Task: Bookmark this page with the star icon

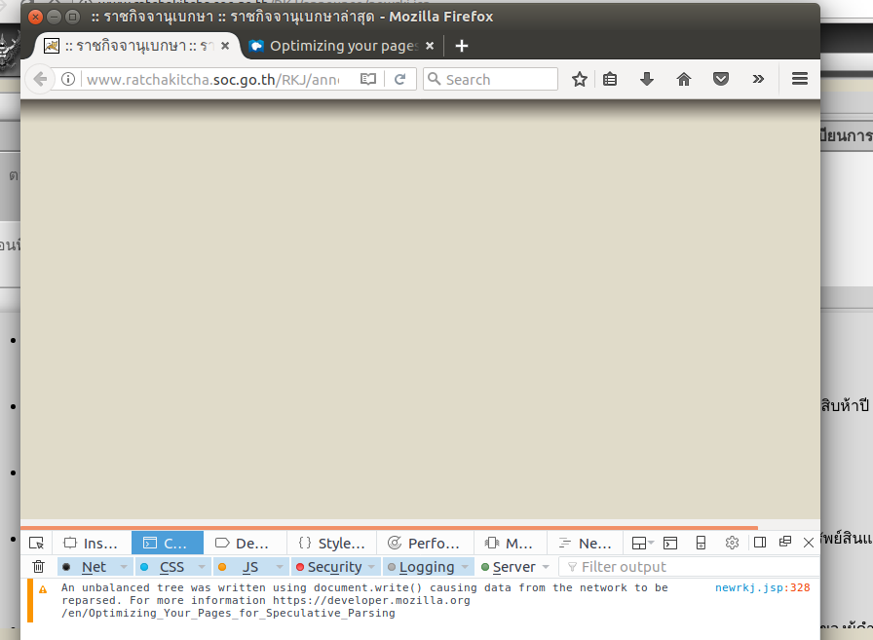Action: (x=579, y=79)
